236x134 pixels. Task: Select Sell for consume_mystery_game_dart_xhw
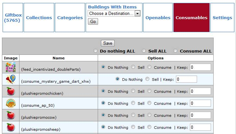coord(147,79)
